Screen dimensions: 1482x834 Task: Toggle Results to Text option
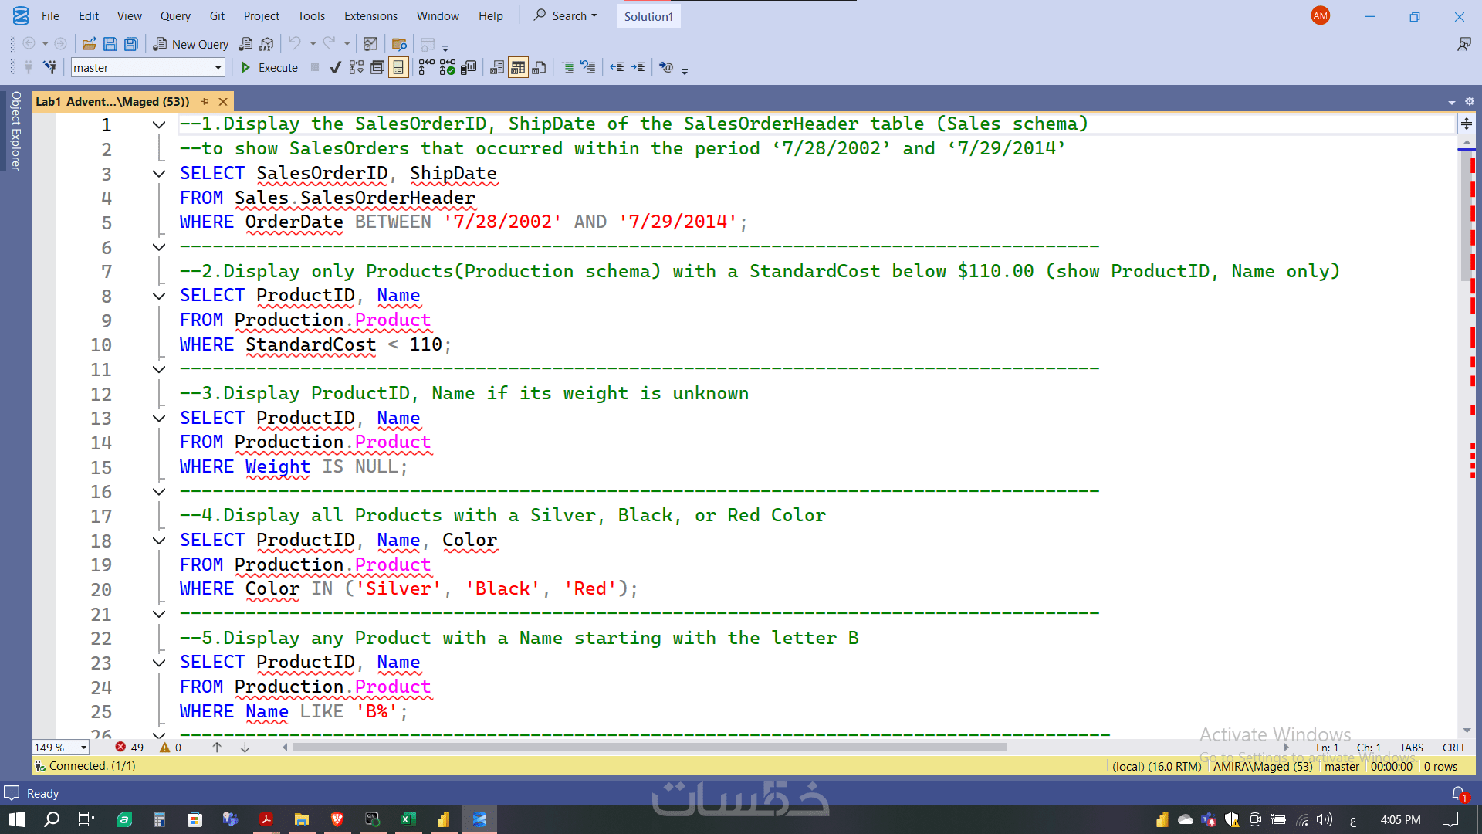click(x=497, y=68)
